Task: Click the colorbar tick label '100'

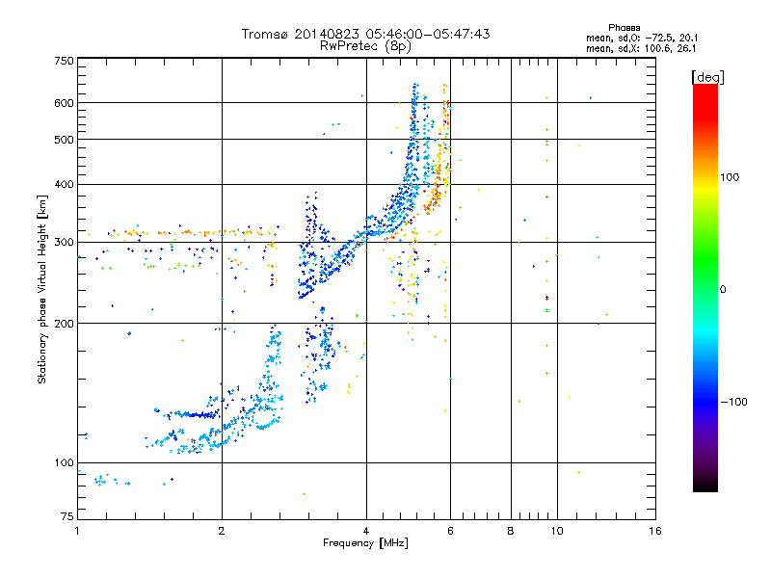Action: coord(730,177)
